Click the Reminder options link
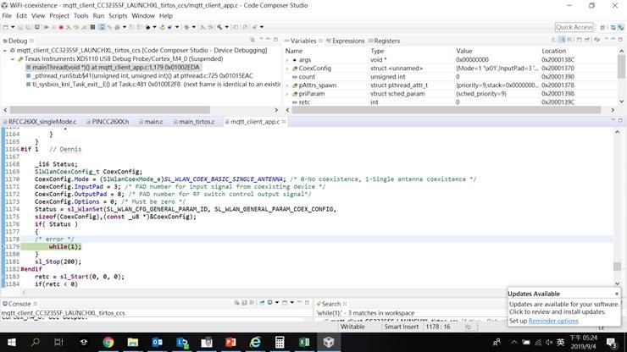This screenshot has height=352, width=627. pos(553,321)
